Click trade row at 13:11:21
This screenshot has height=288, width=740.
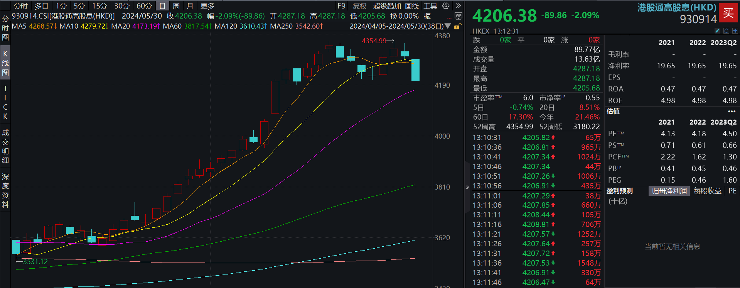tap(536, 234)
